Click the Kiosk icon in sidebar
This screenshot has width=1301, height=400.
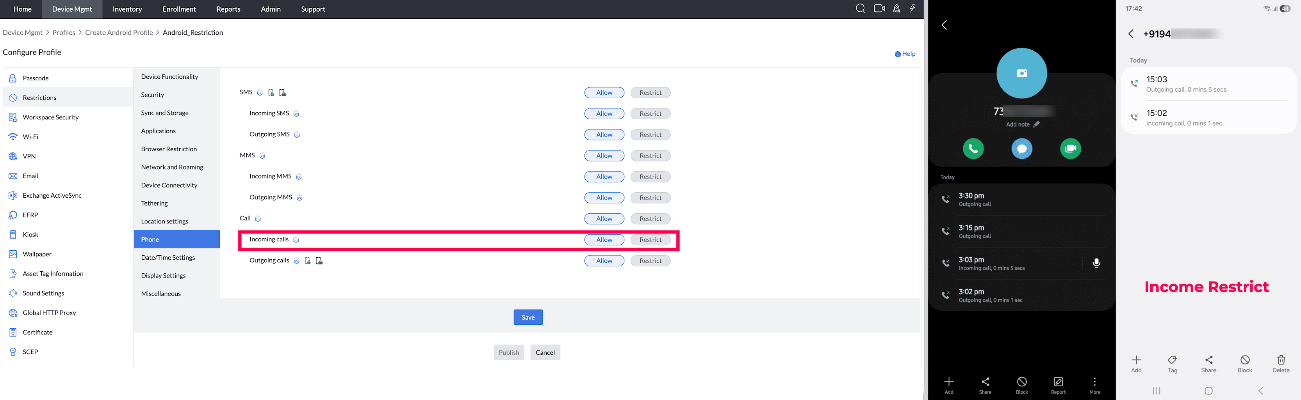[13, 235]
